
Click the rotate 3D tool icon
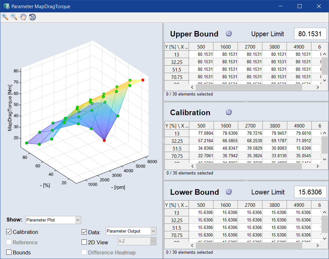tap(32, 17)
